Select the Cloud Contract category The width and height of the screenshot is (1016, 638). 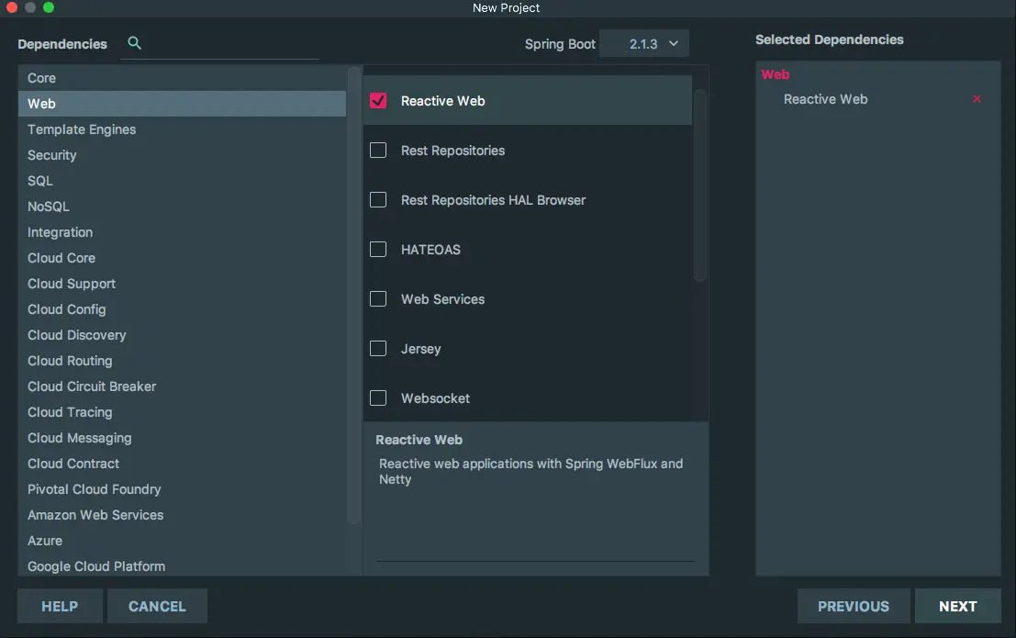pos(182,464)
